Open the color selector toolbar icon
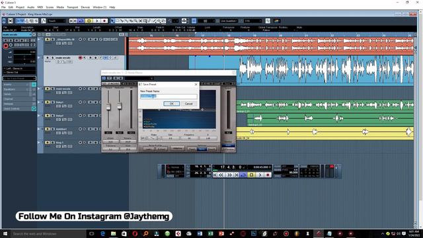The width and height of the screenshot is (423, 238). (x=276, y=20)
